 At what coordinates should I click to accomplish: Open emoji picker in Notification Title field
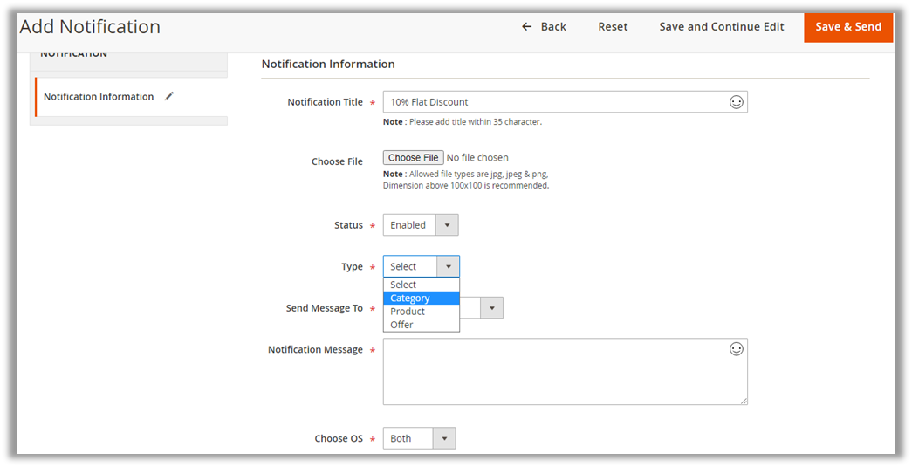[736, 102]
